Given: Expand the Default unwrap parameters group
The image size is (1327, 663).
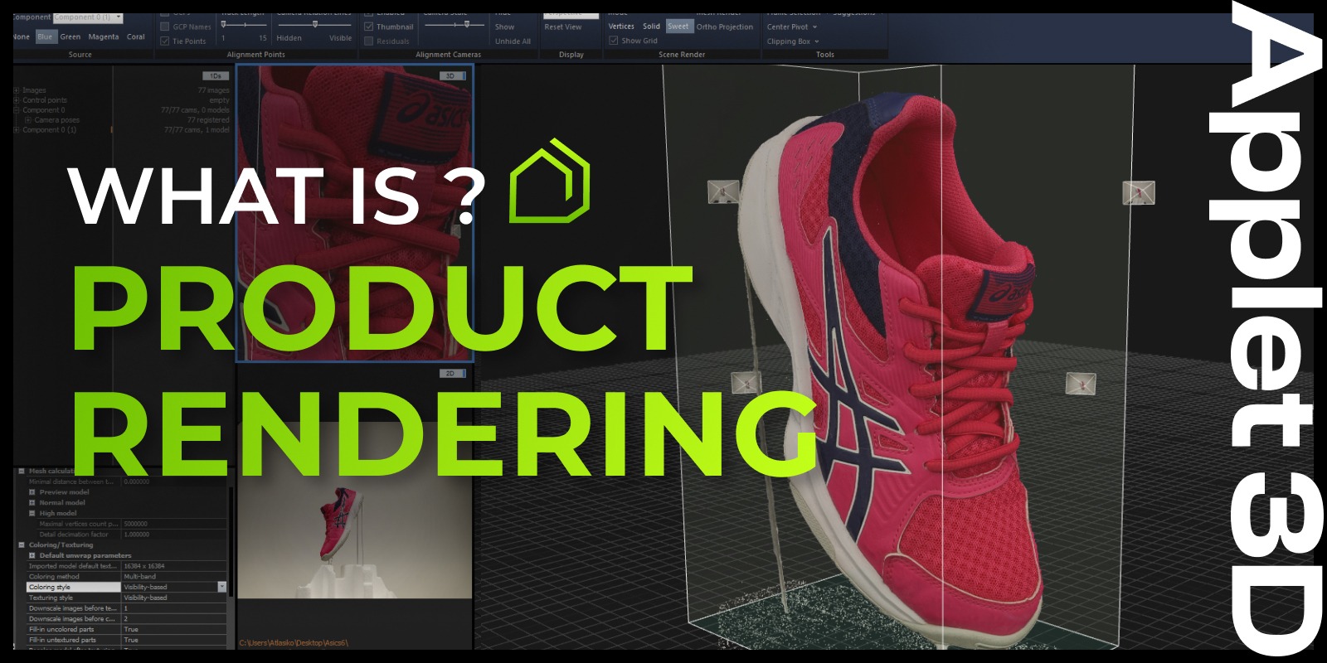Looking at the screenshot, I should 32,556.
